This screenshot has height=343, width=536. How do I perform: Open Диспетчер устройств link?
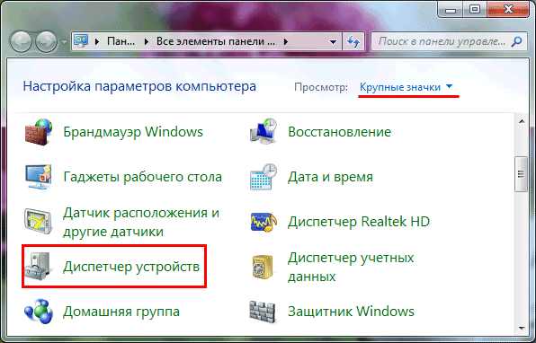(x=131, y=266)
